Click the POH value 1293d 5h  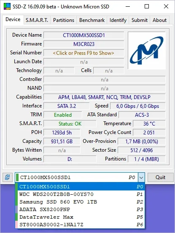click(62, 133)
